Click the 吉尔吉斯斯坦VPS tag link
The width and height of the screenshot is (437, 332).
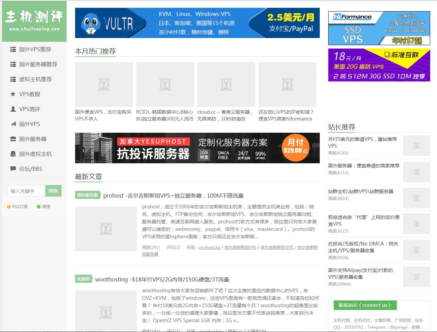click(240, 247)
